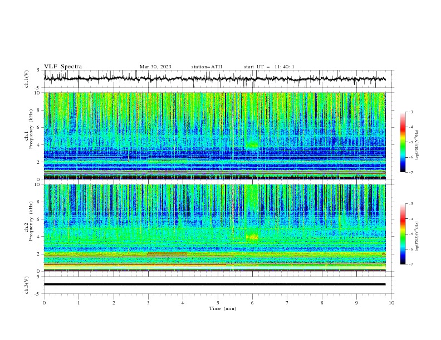Click the ch.1 waveform trace
The width and height of the screenshot is (441, 340).
(214, 79)
